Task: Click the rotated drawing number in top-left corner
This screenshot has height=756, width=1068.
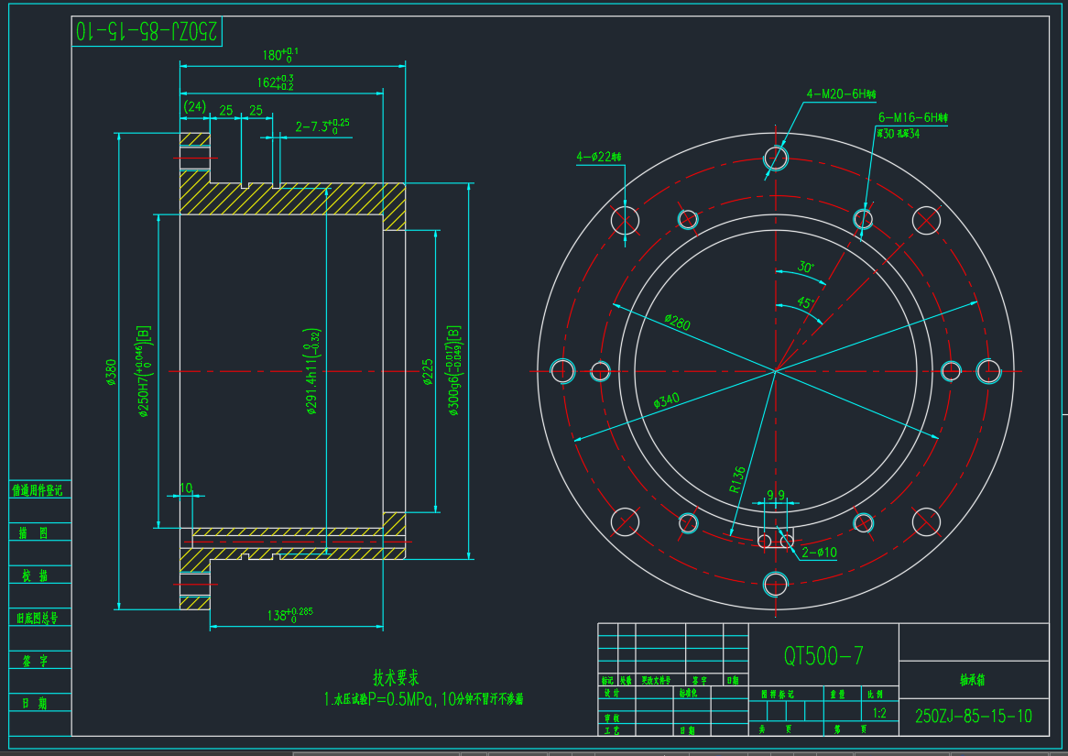Action: (147, 32)
